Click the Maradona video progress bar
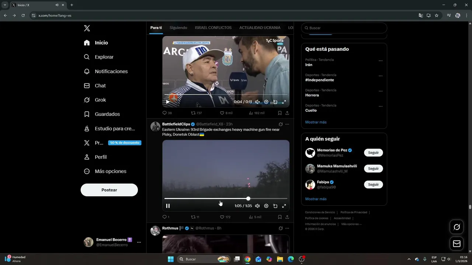472x265 pixels. point(226,95)
